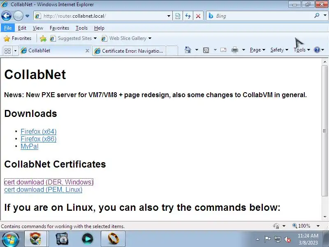The width and height of the screenshot is (329, 247).
Task: Open the Tools menu in menu bar
Action: (81, 28)
